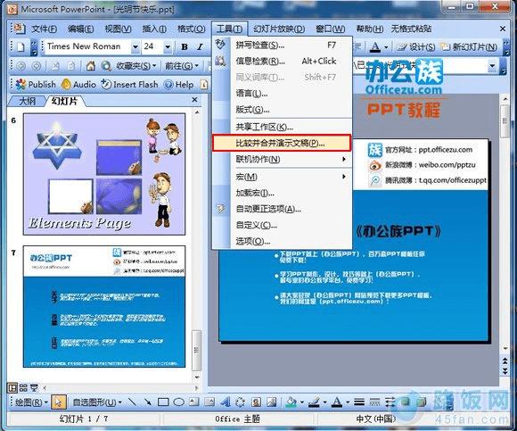This screenshot has width=517, height=431.
Task: Click the web Back arrow icon
Action: [x=21, y=66]
